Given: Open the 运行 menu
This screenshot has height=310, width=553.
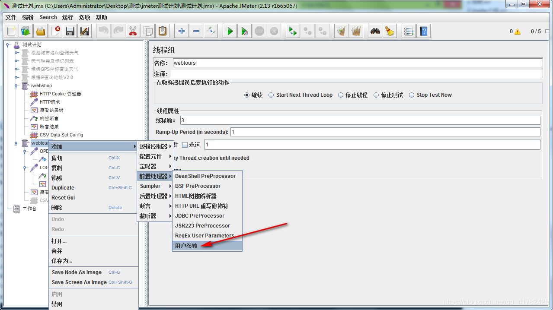Looking at the screenshot, I should coord(67,17).
